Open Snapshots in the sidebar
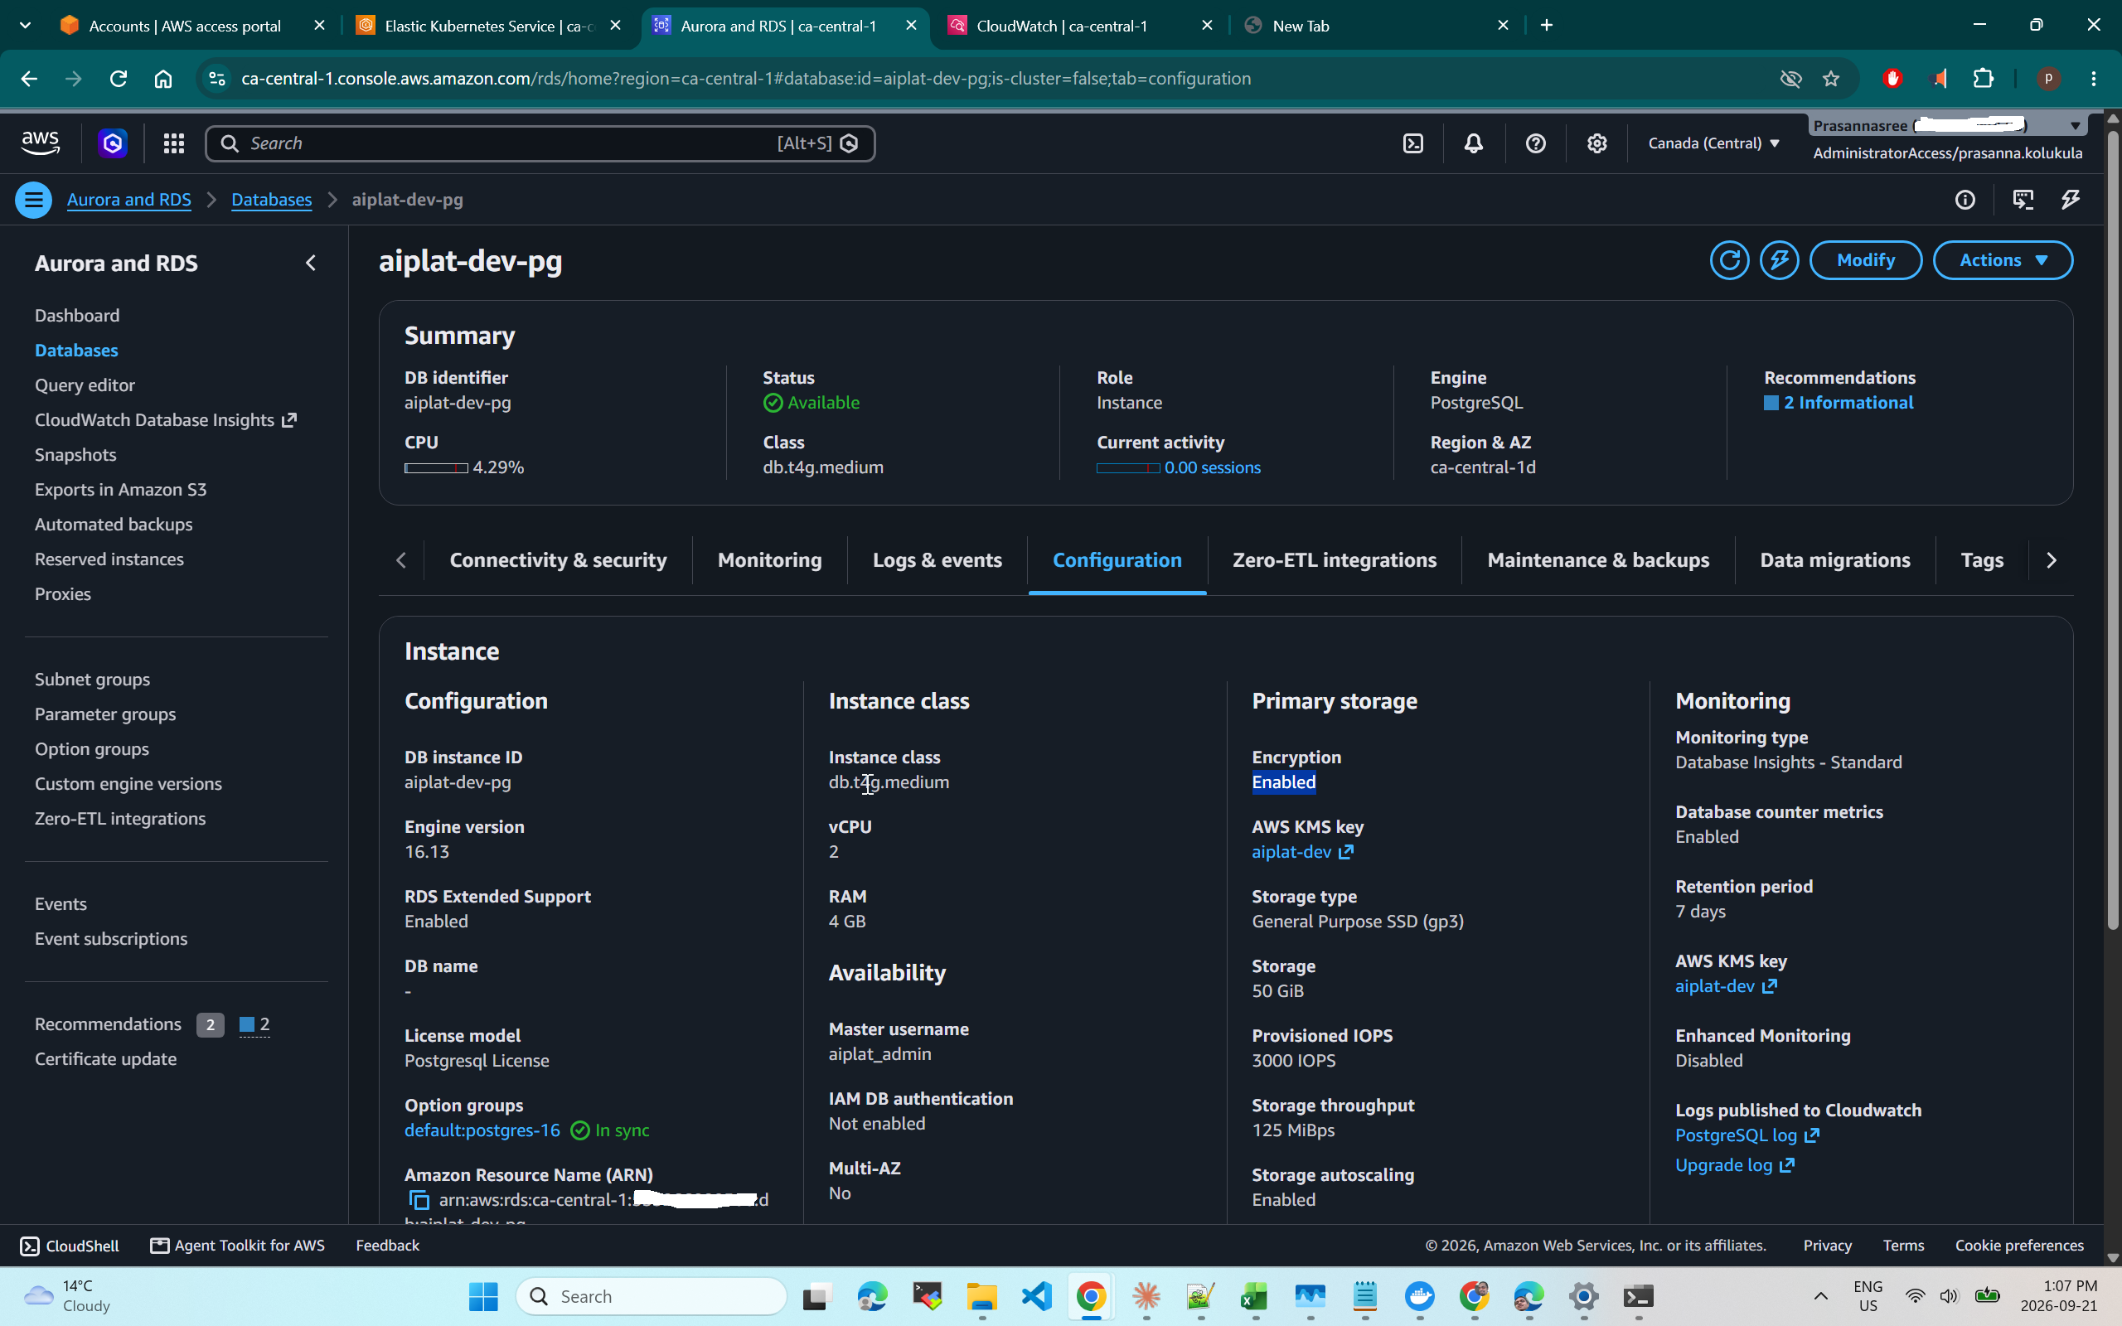Image resolution: width=2122 pixels, height=1326 pixels. (x=75, y=455)
